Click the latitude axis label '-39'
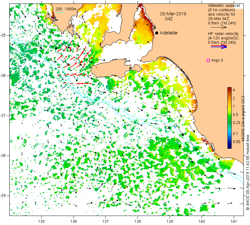 [x=3, y=195]
